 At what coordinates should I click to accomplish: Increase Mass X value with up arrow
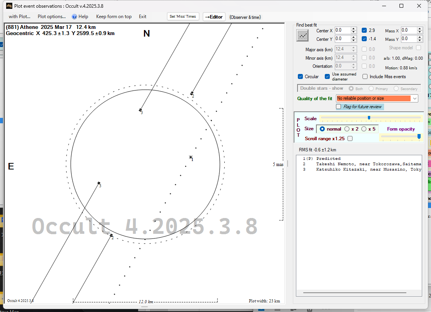[420, 29]
